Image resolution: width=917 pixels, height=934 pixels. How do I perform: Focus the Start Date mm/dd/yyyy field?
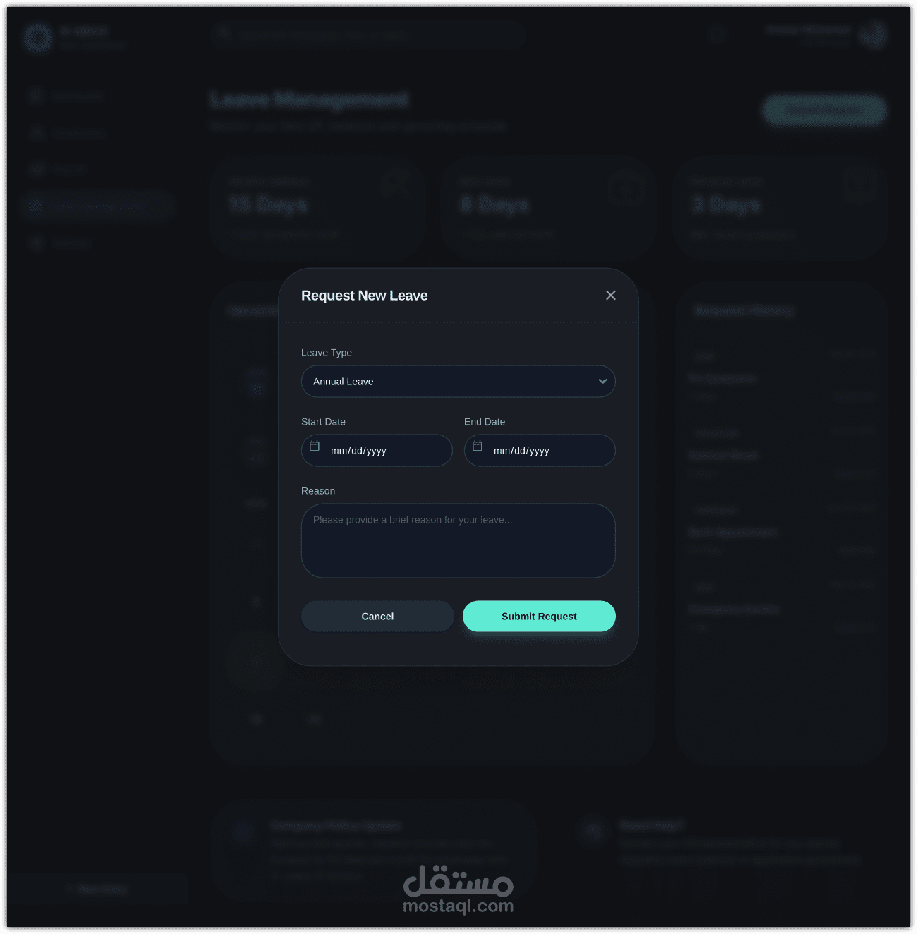coord(377,451)
